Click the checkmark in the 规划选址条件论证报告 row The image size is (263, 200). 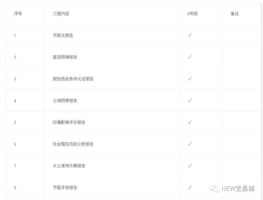[x=189, y=79]
